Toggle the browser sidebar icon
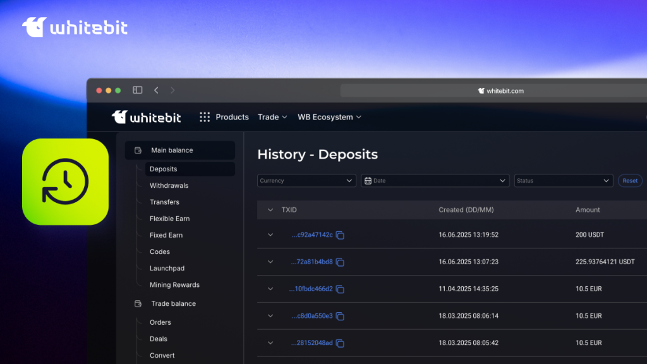The height and width of the screenshot is (364, 647). tap(137, 90)
